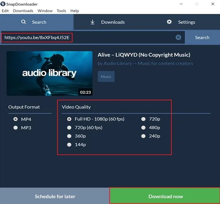Viewport: 220px width, 204px height.
Task: Open the Help menu
Action: (74, 11)
